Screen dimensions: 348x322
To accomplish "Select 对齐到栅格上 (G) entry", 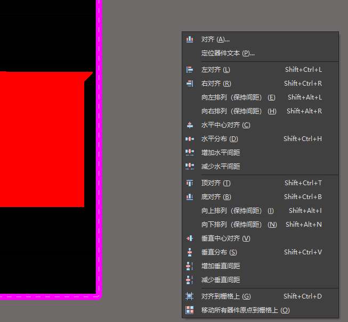I will [x=260, y=296].
